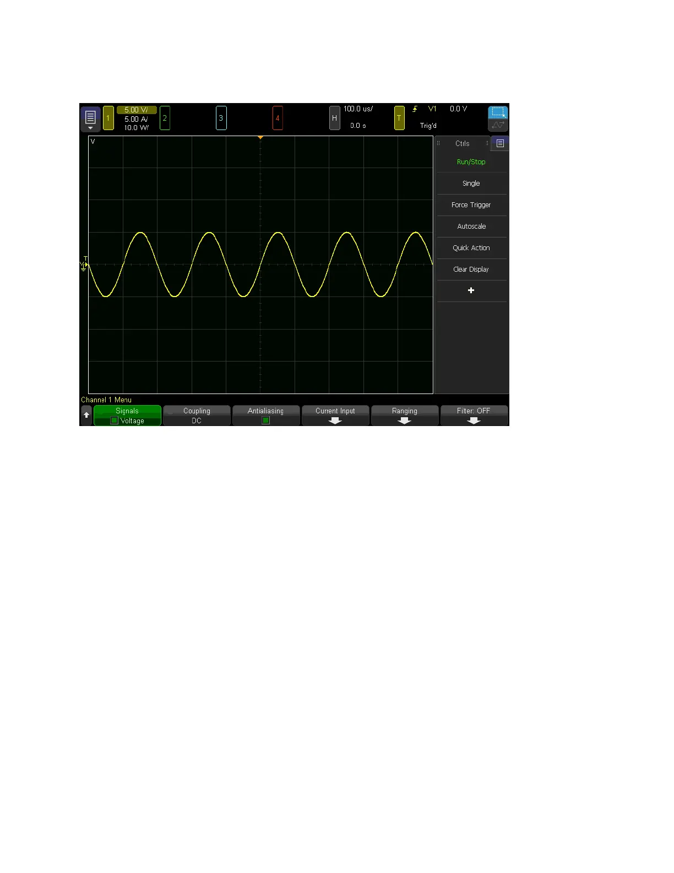This screenshot has height=873, width=674.
Task: Click the pan/zoom arrows icon below selection icon
Action: coord(498,125)
